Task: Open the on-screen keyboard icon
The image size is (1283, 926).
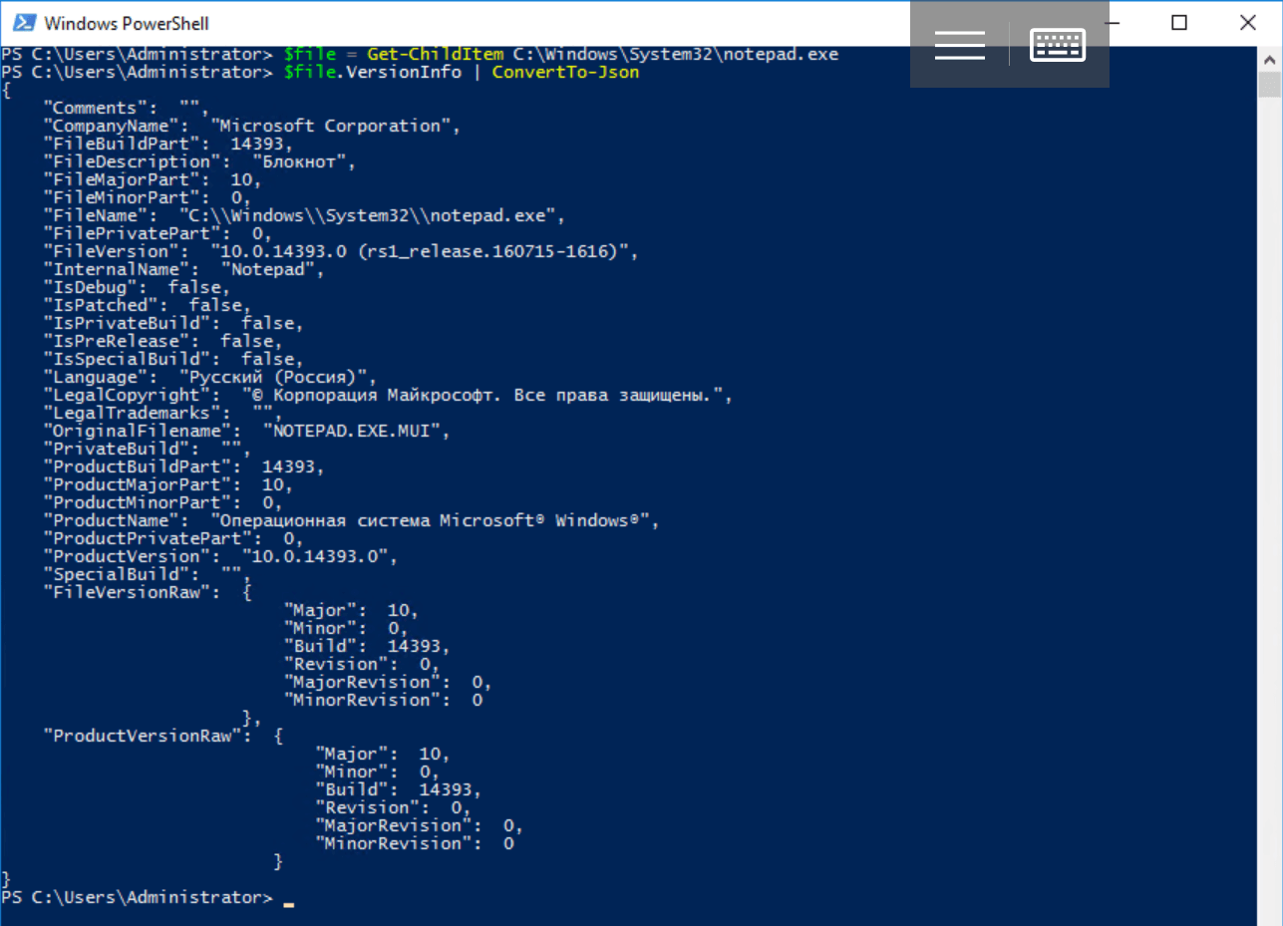Action: [x=1058, y=45]
